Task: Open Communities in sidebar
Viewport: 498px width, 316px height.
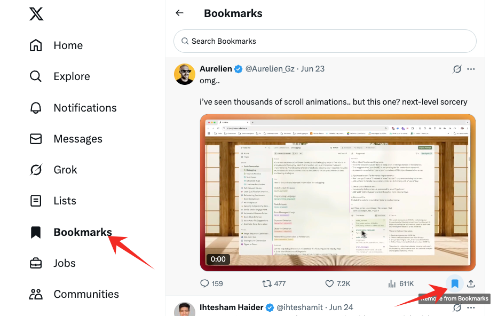Action: [74, 294]
